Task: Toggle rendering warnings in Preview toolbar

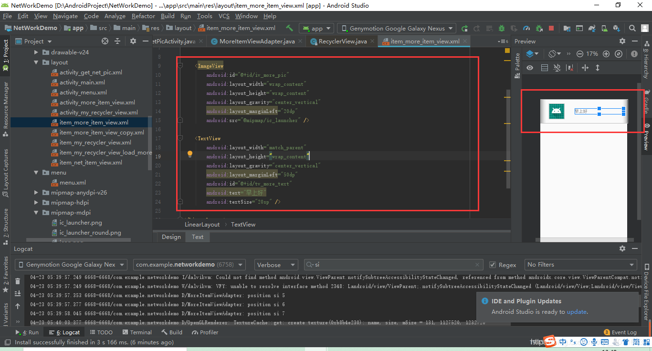Action: [x=634, y=54]
